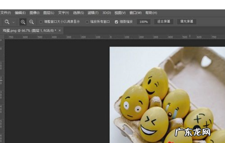Uncheck the 细微缩放 checkbox
The width and height of the screenshot is (225, 143).
(116, 22)
